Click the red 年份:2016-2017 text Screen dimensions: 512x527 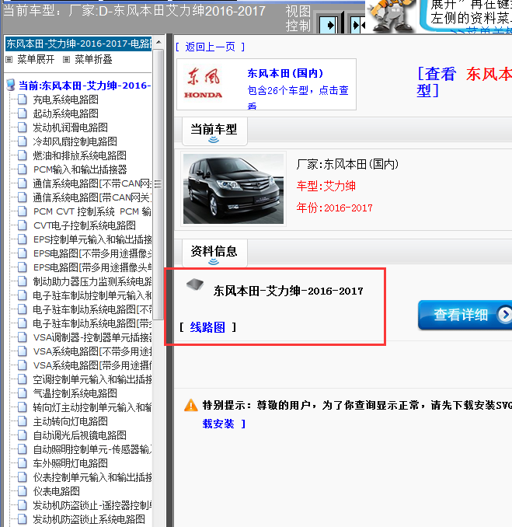(334, 208)
